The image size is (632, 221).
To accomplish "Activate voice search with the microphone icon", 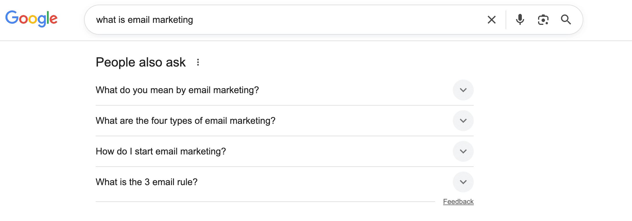I will 520,20.
